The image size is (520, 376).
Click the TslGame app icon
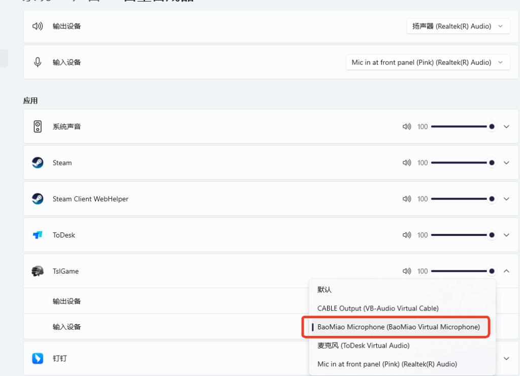(x=38, y=271)
